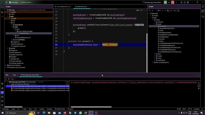Expand the android tasks folder in Gradle panel
This screenshot has width=205, height=115.
154,22
